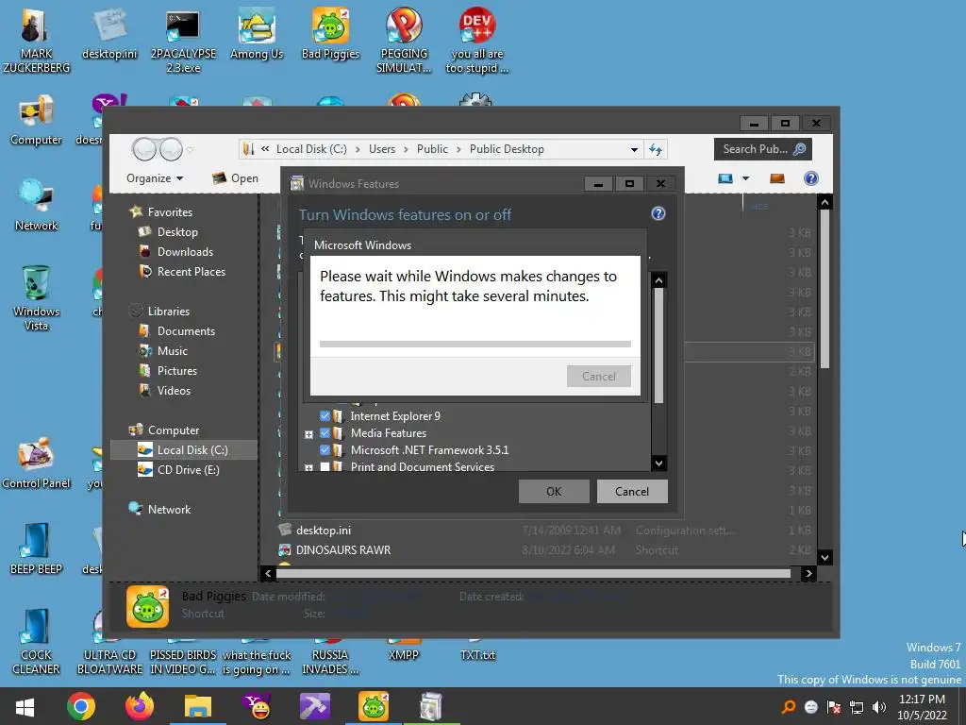This screenshot has width=966, height=725.
Task: Click the Explorer horizontal scrollbar
Action: tap(533, 573)
